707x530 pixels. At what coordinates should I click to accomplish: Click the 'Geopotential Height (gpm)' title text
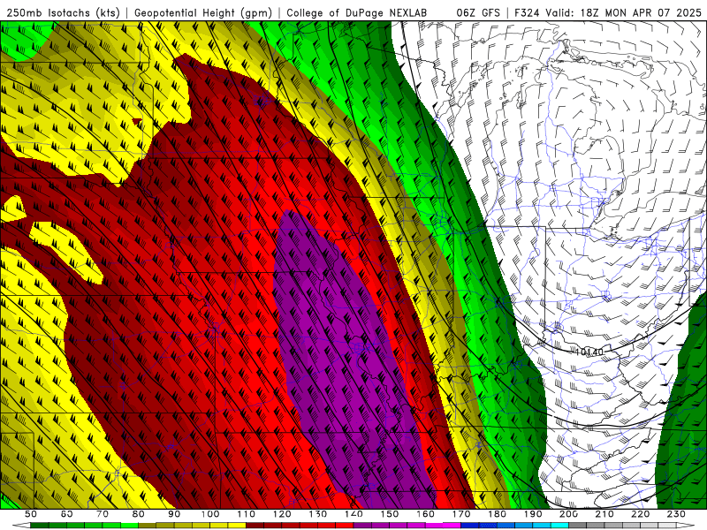pos(203,12)
